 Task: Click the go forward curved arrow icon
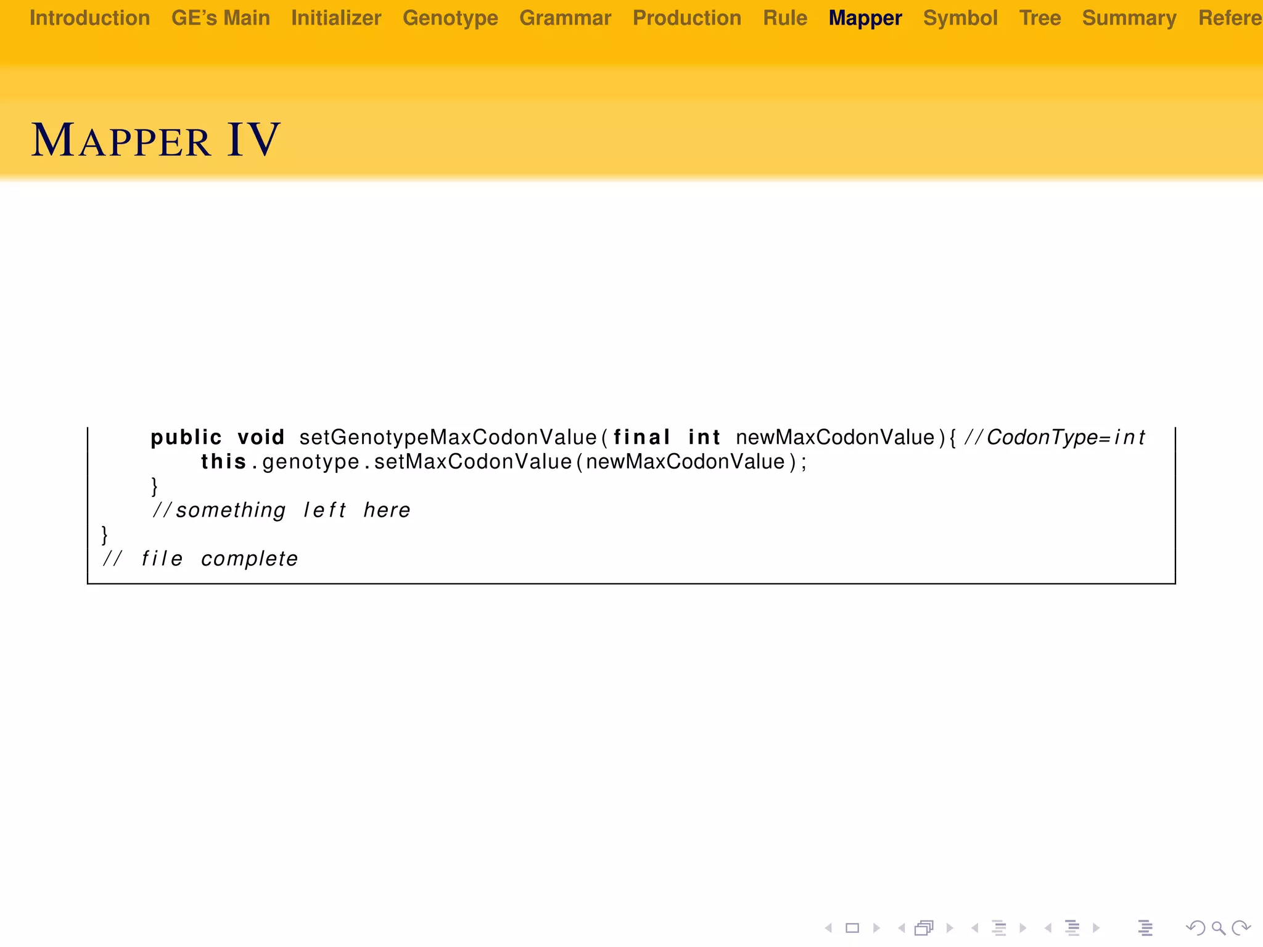click(x=1241, y=928)
